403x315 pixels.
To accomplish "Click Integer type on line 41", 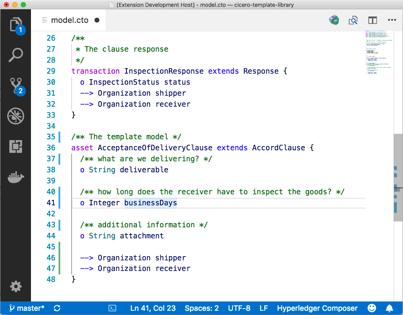I will tap(104, 203).
